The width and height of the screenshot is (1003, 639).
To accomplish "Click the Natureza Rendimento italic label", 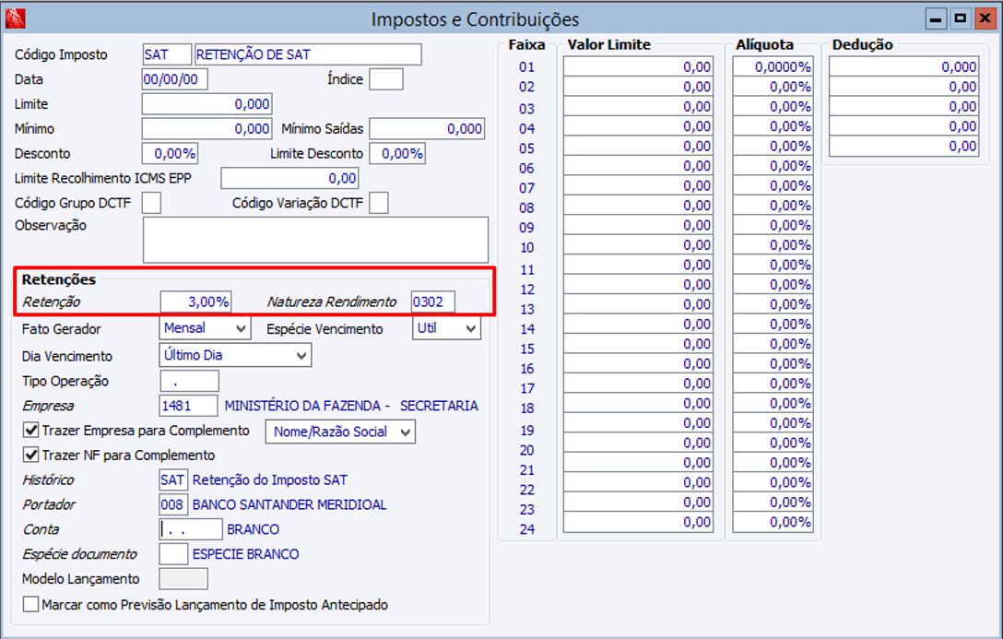I will pos(331,302).
